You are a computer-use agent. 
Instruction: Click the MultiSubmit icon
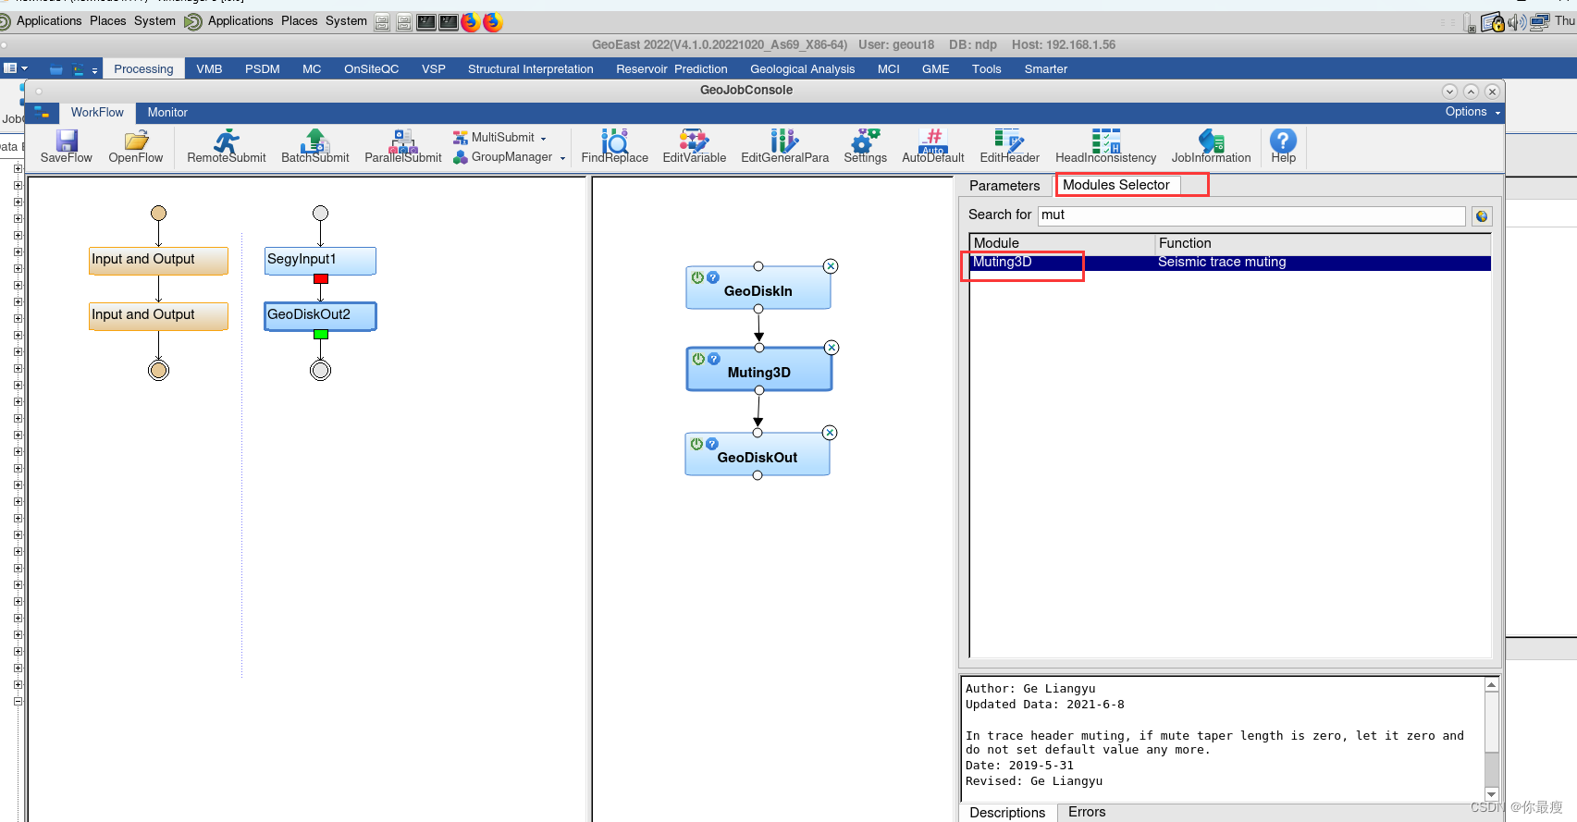pyautogui.click(x=461, y=138)
